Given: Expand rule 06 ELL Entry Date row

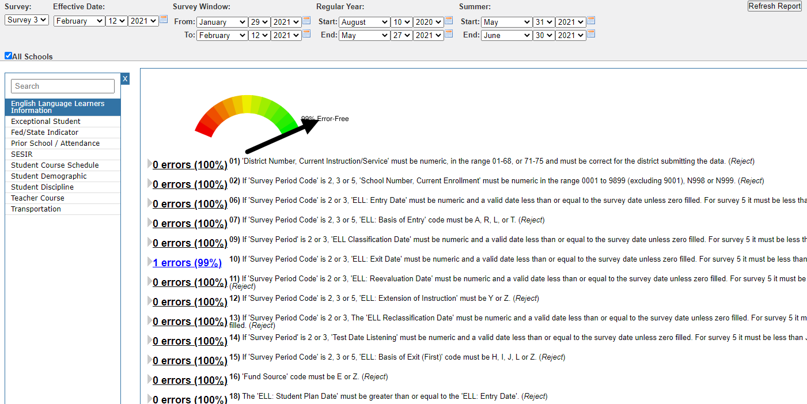Looking at the screenshot, I should (150, 203).
